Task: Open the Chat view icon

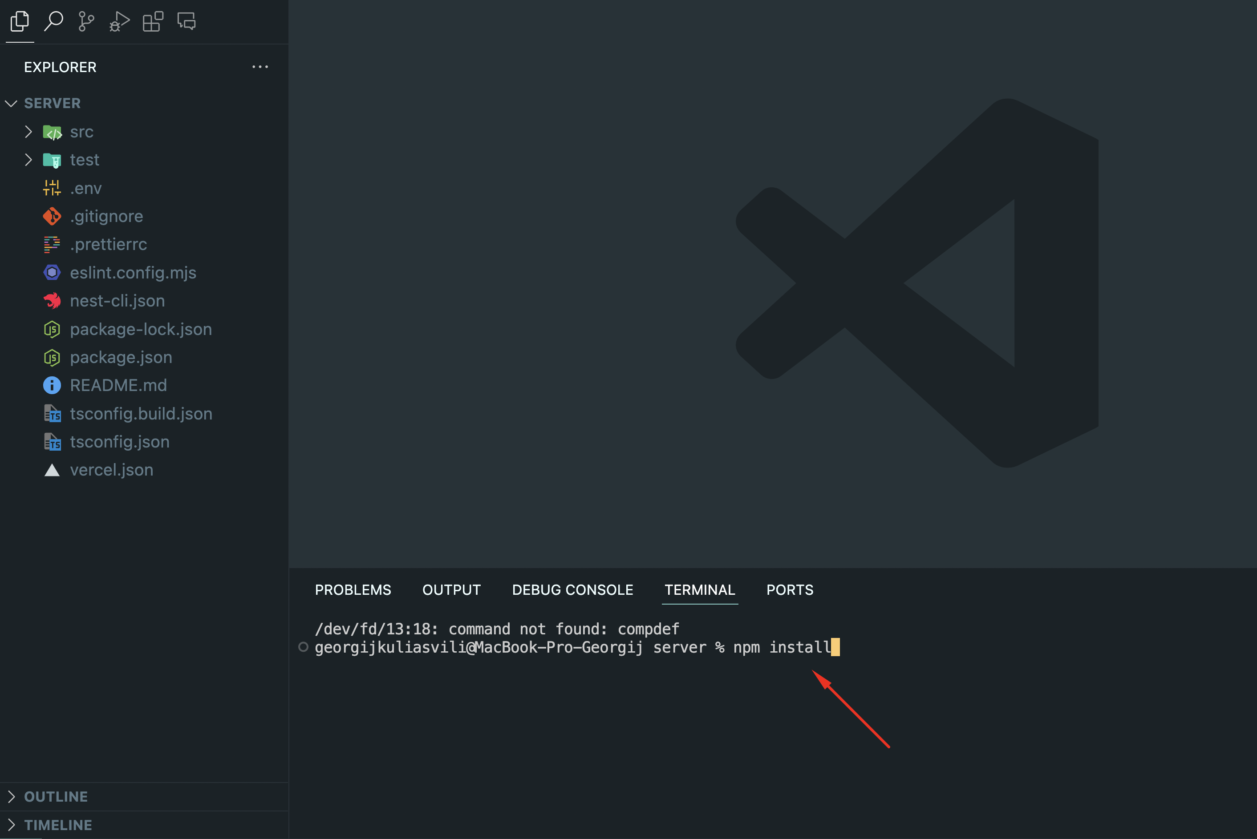Action: 187,21
